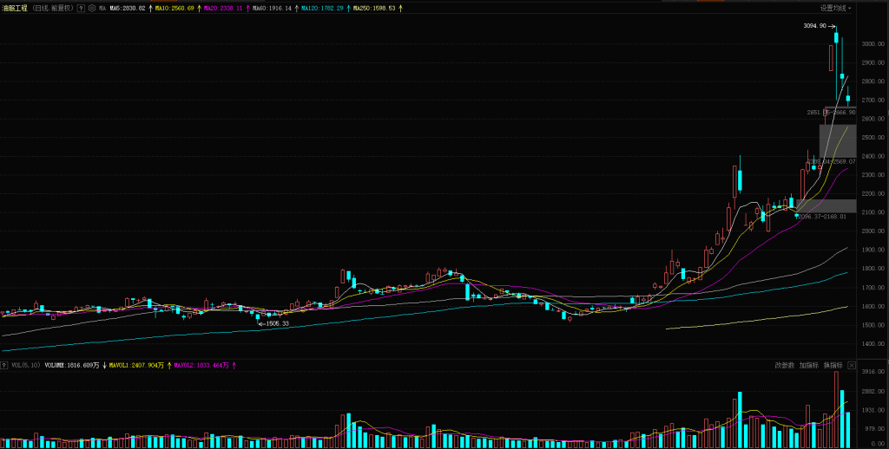Click the magenta MA20 arrow icon
The image size is (889, 449).
click(x=247, y=8)
